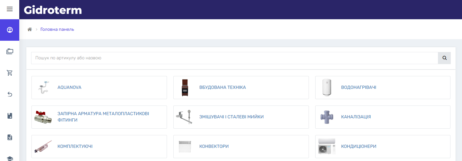Click the air conditioner thumbnail image

click(326, 146)
